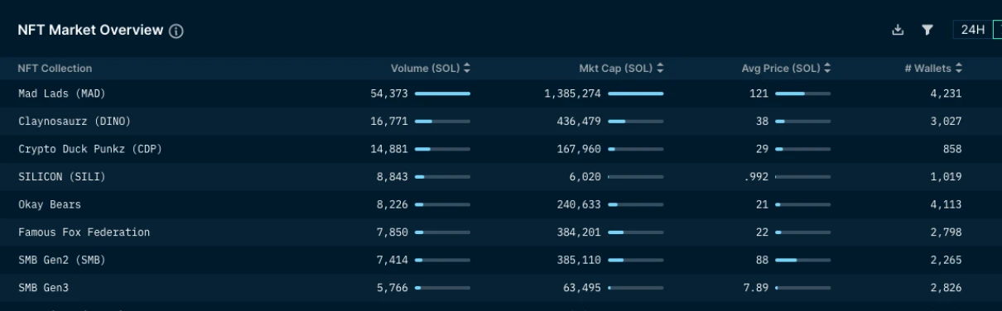The image size is (1002, 311).
Task: Open the Claynosaurz (DINO) collection
Action: (x=75, y=122)
